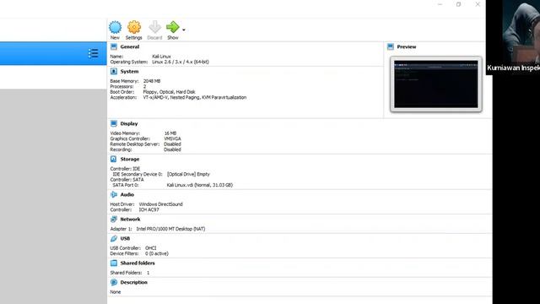Click the Preview header label
The width and height of the screenshot is (540, 304).
point(407,47)
